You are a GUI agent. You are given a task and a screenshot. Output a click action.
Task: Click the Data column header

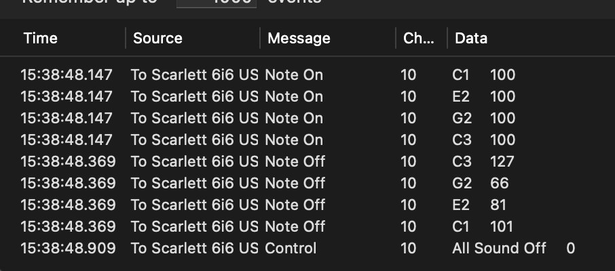(x=471, y=38)
